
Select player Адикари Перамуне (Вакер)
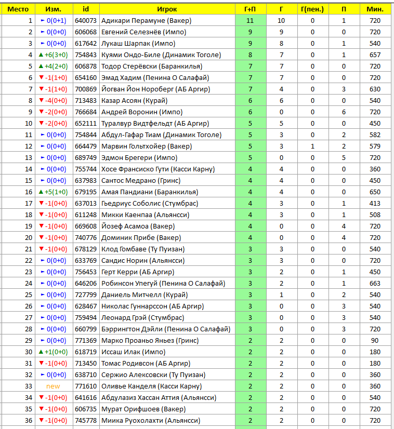pos(147,21)
